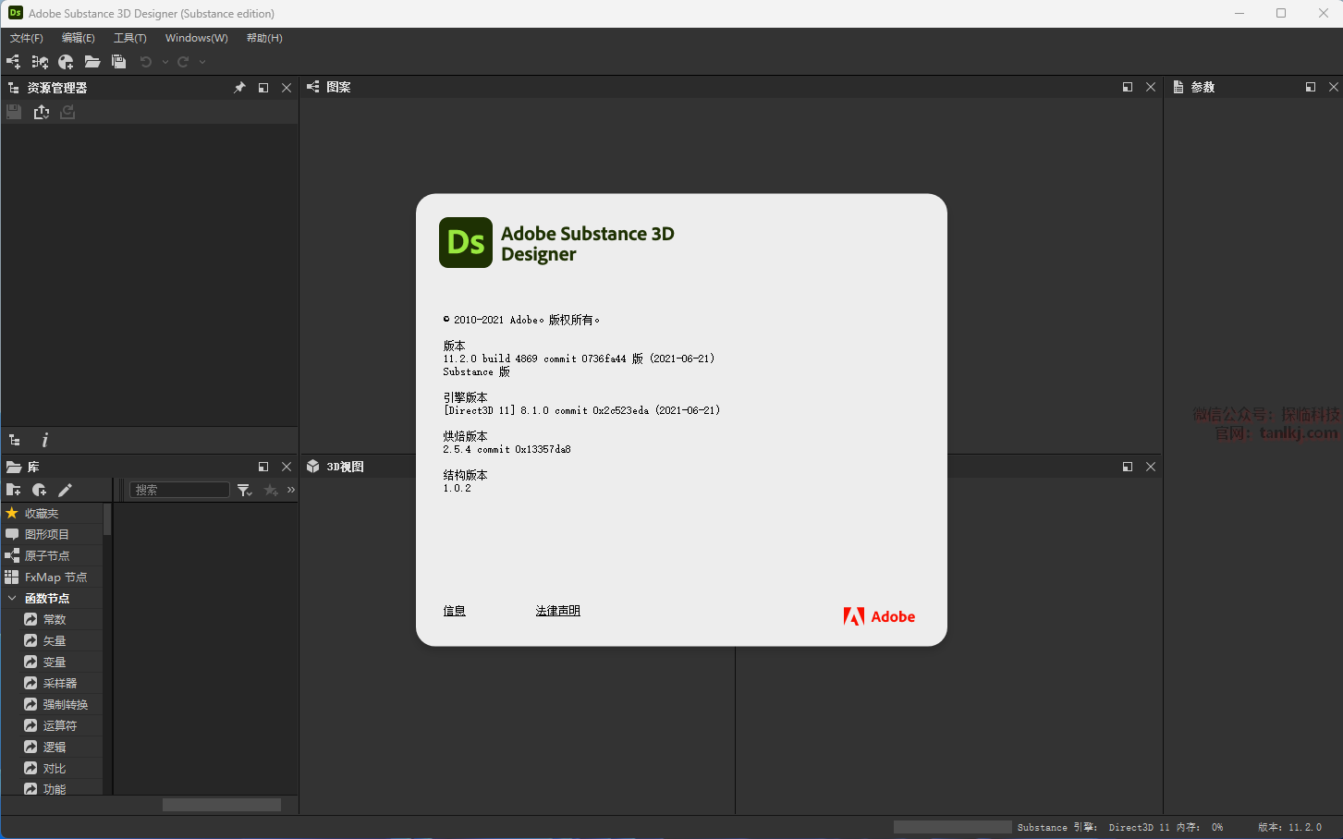Screen dimensions: 1343x839
Task: Click the add folder icon in 库 panel
Action: coord(13,490)
